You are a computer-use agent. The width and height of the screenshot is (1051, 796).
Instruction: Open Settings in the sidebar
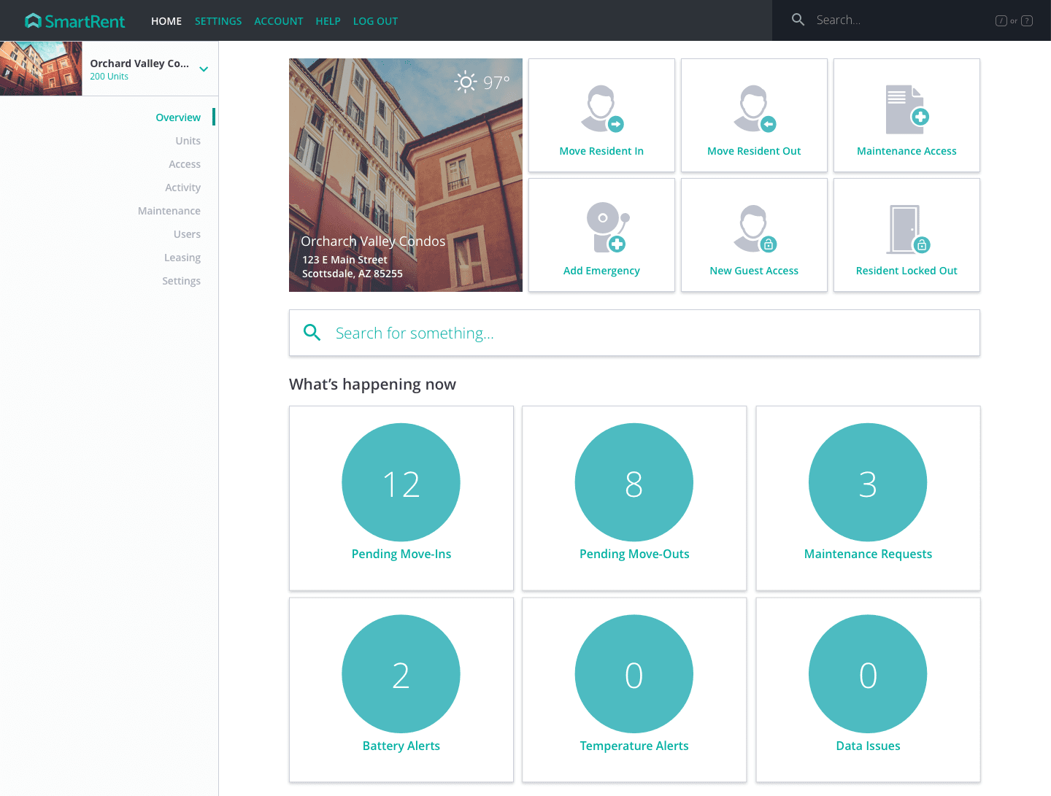182,281
